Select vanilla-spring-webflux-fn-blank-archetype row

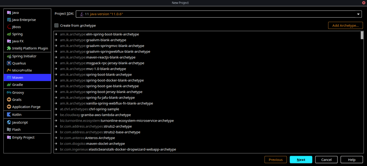pyautogui.click(x=207, y=103)
